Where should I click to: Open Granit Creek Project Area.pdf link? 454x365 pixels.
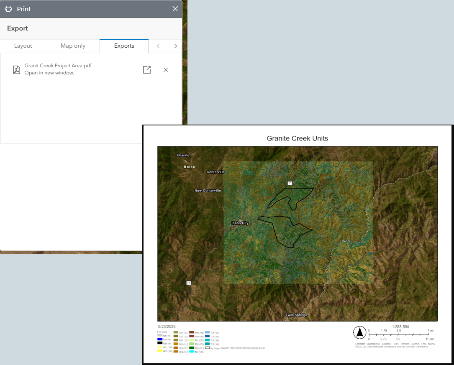pyautogui.click(x=58, y=66)
